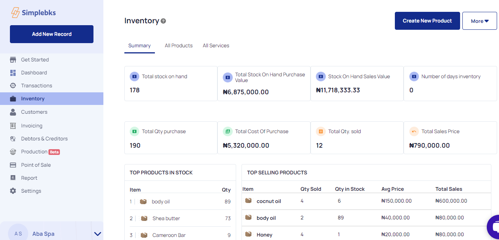The image size is (499, 240).
Task: Click the Add New Record button
Action: pos(52,34)
